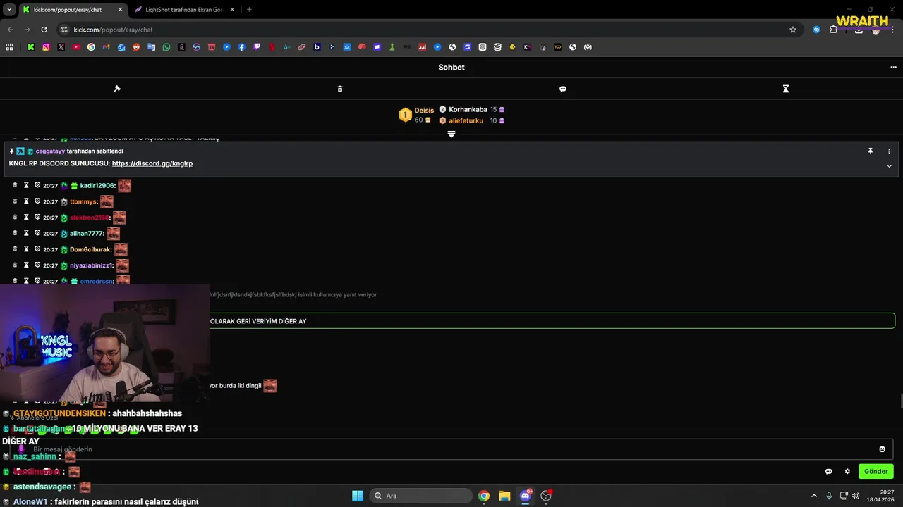903x507 pixels.
Task: Open Discord from taskbar
Action: coord(525,496)
